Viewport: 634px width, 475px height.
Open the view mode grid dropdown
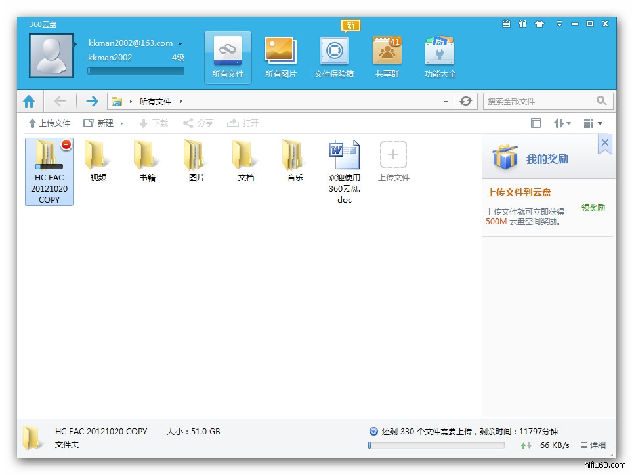coord(592,123)
